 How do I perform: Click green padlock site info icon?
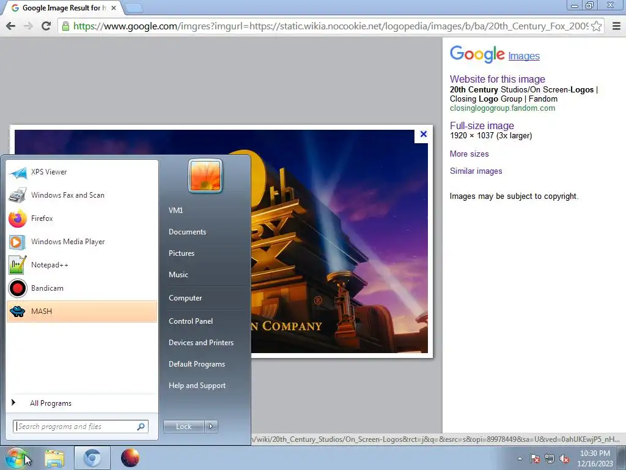[x=65, y=26]
